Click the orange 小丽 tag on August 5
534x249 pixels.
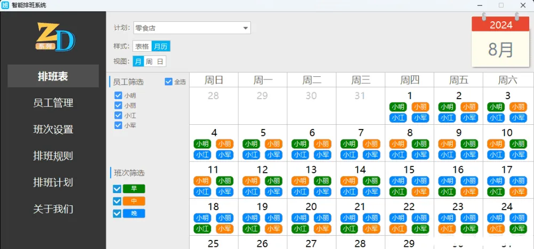tap(273, 144)
